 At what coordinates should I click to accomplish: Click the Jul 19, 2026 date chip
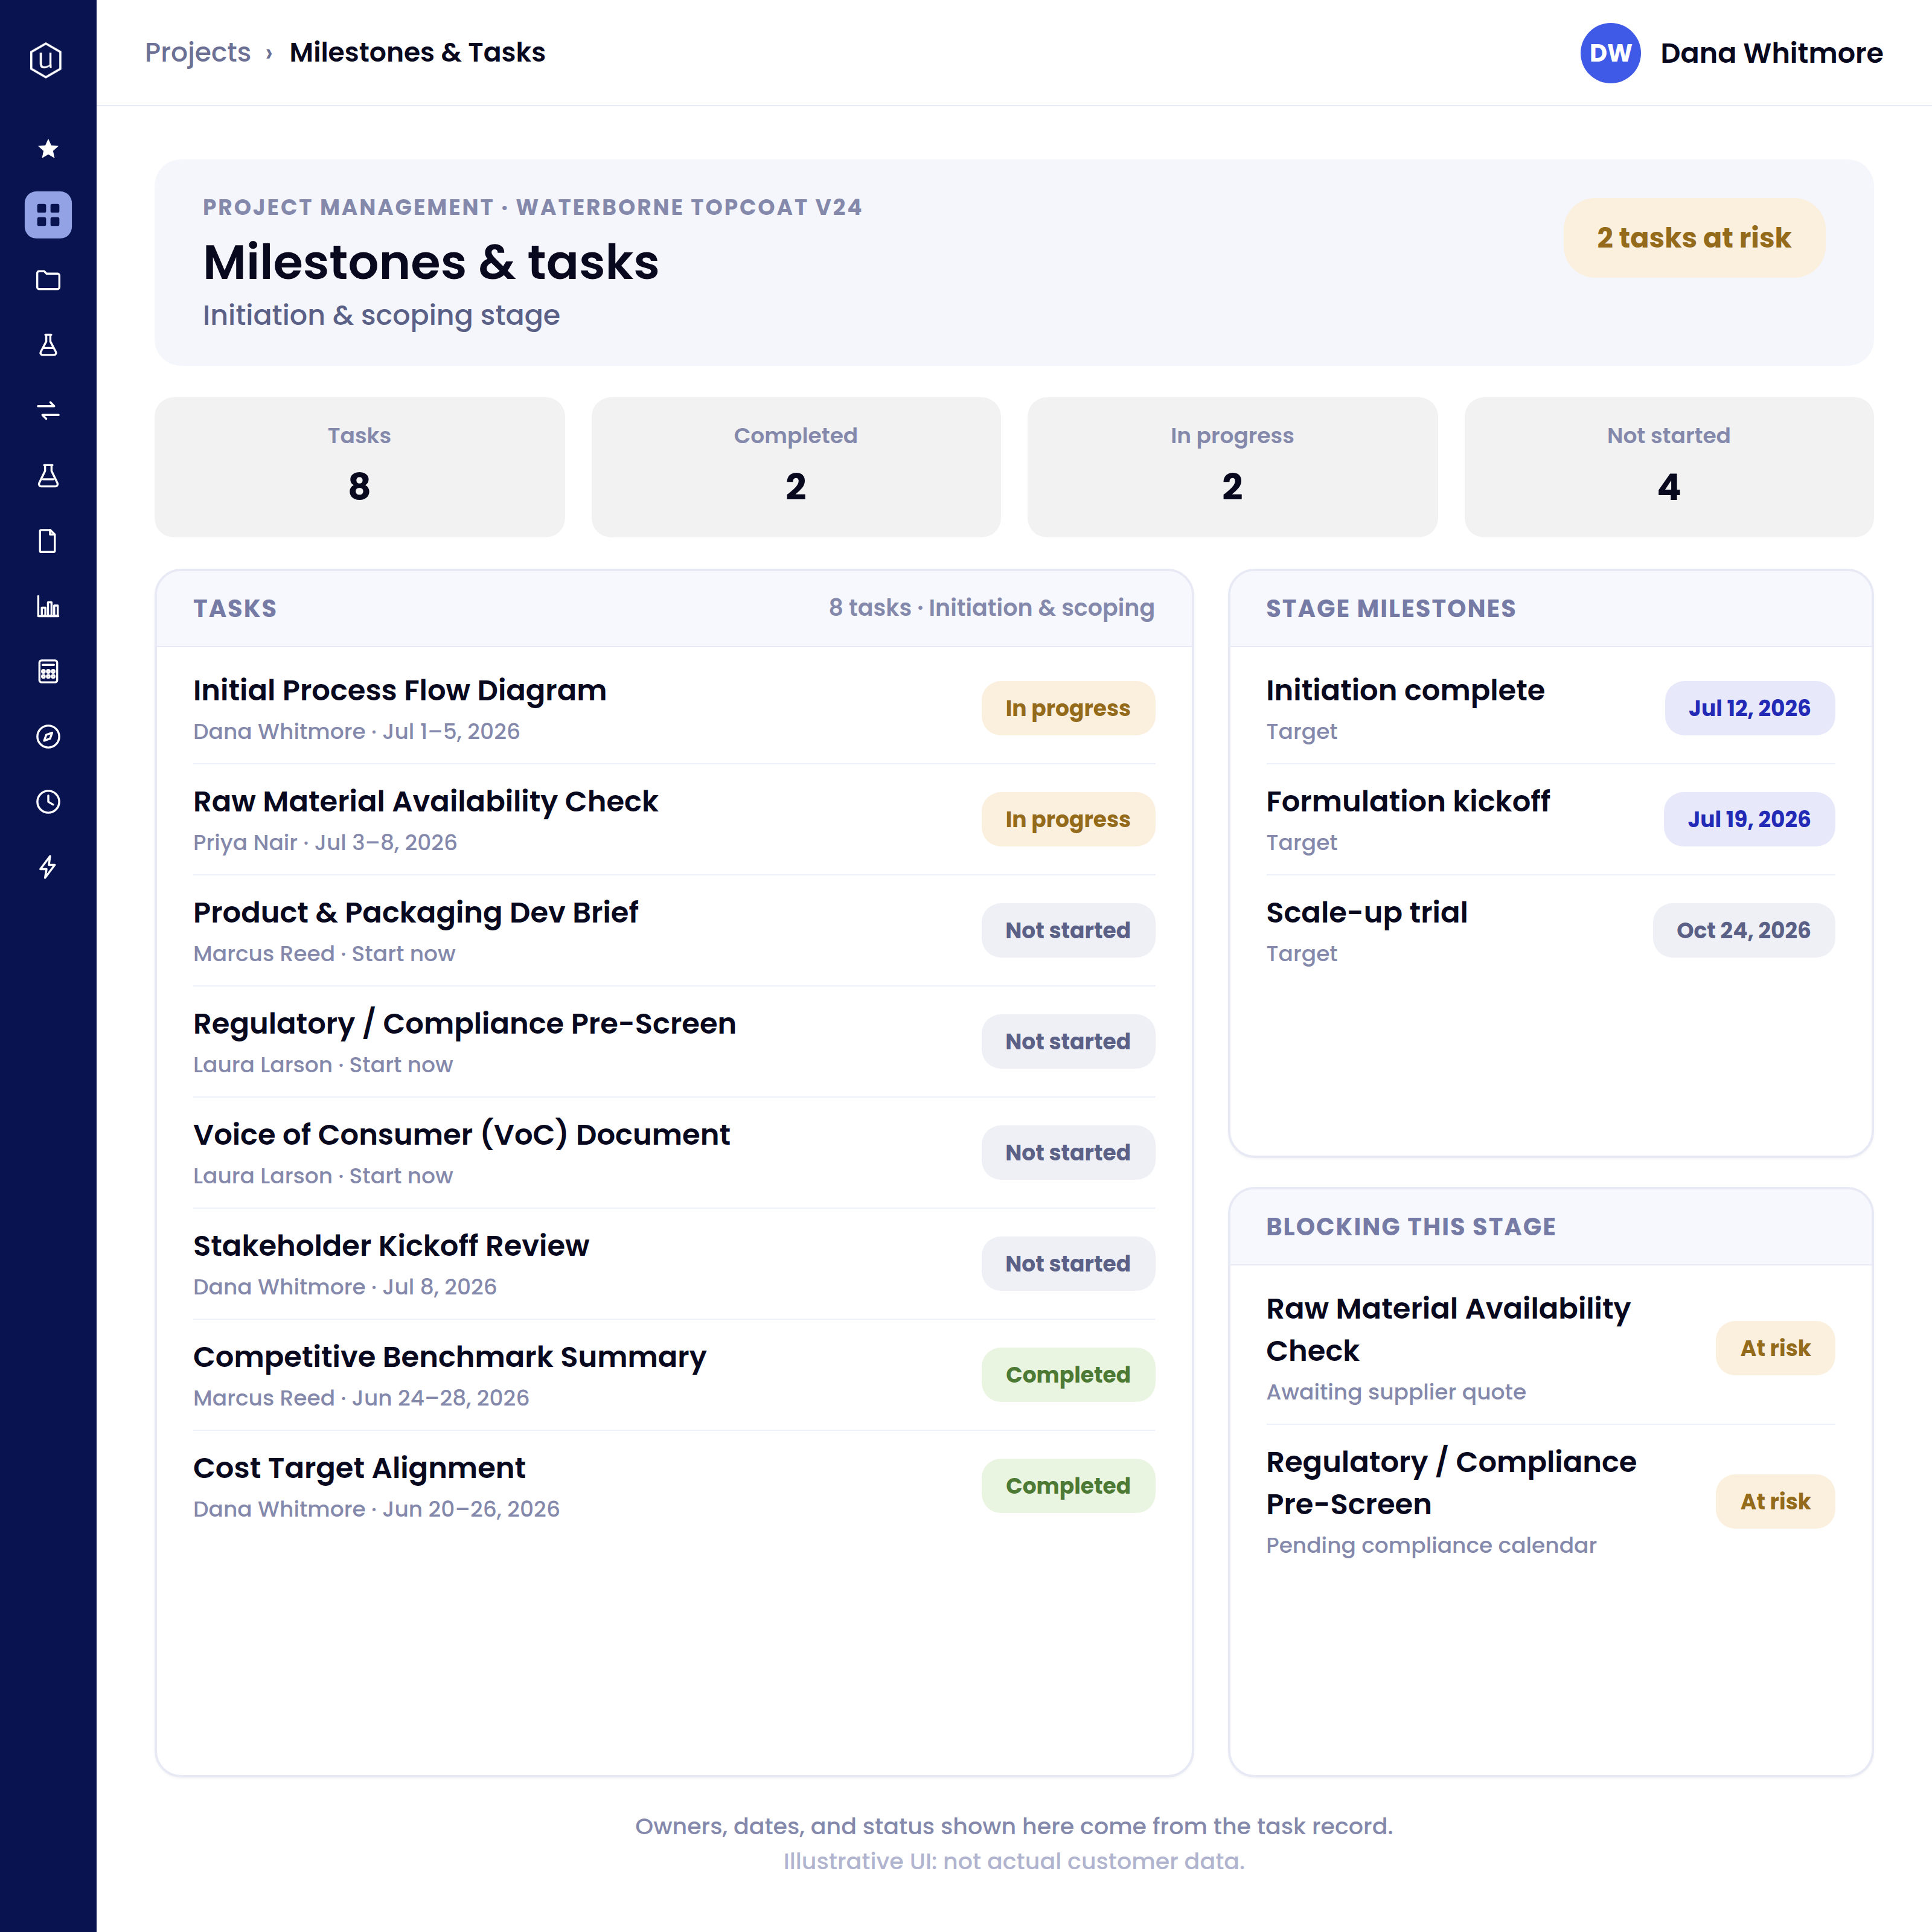[1749, 819]
